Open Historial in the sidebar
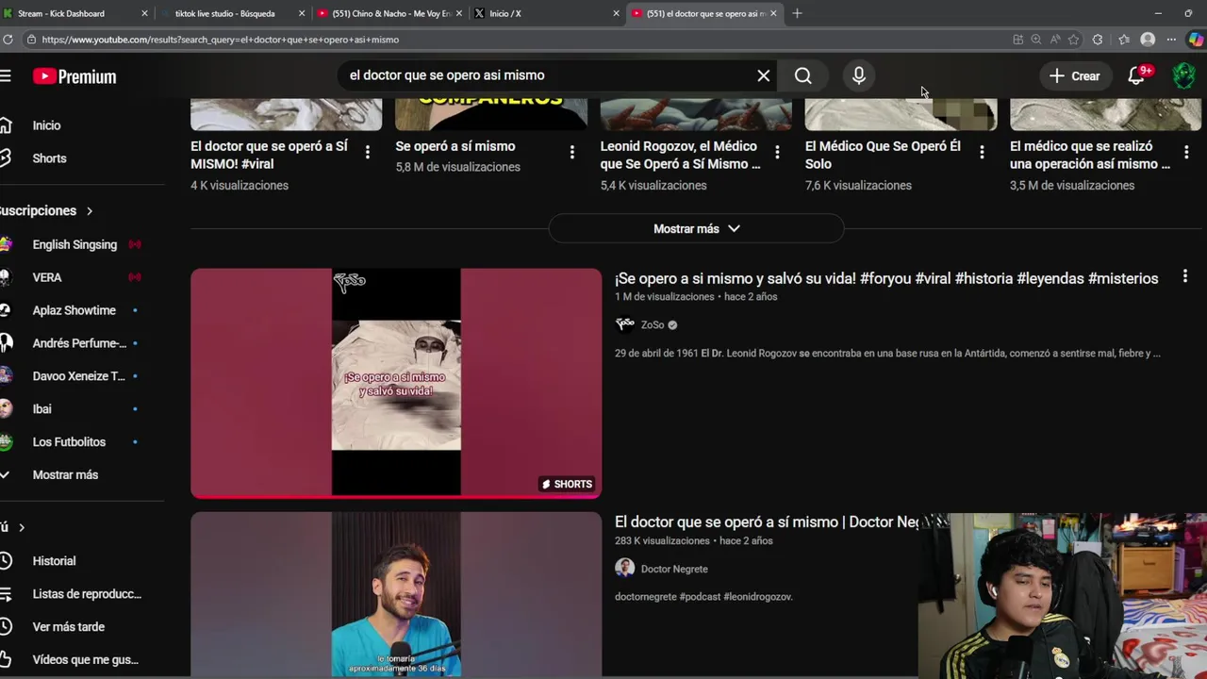Image resolution: width=1207 pixels, height=679 pixels. point(54,561)
